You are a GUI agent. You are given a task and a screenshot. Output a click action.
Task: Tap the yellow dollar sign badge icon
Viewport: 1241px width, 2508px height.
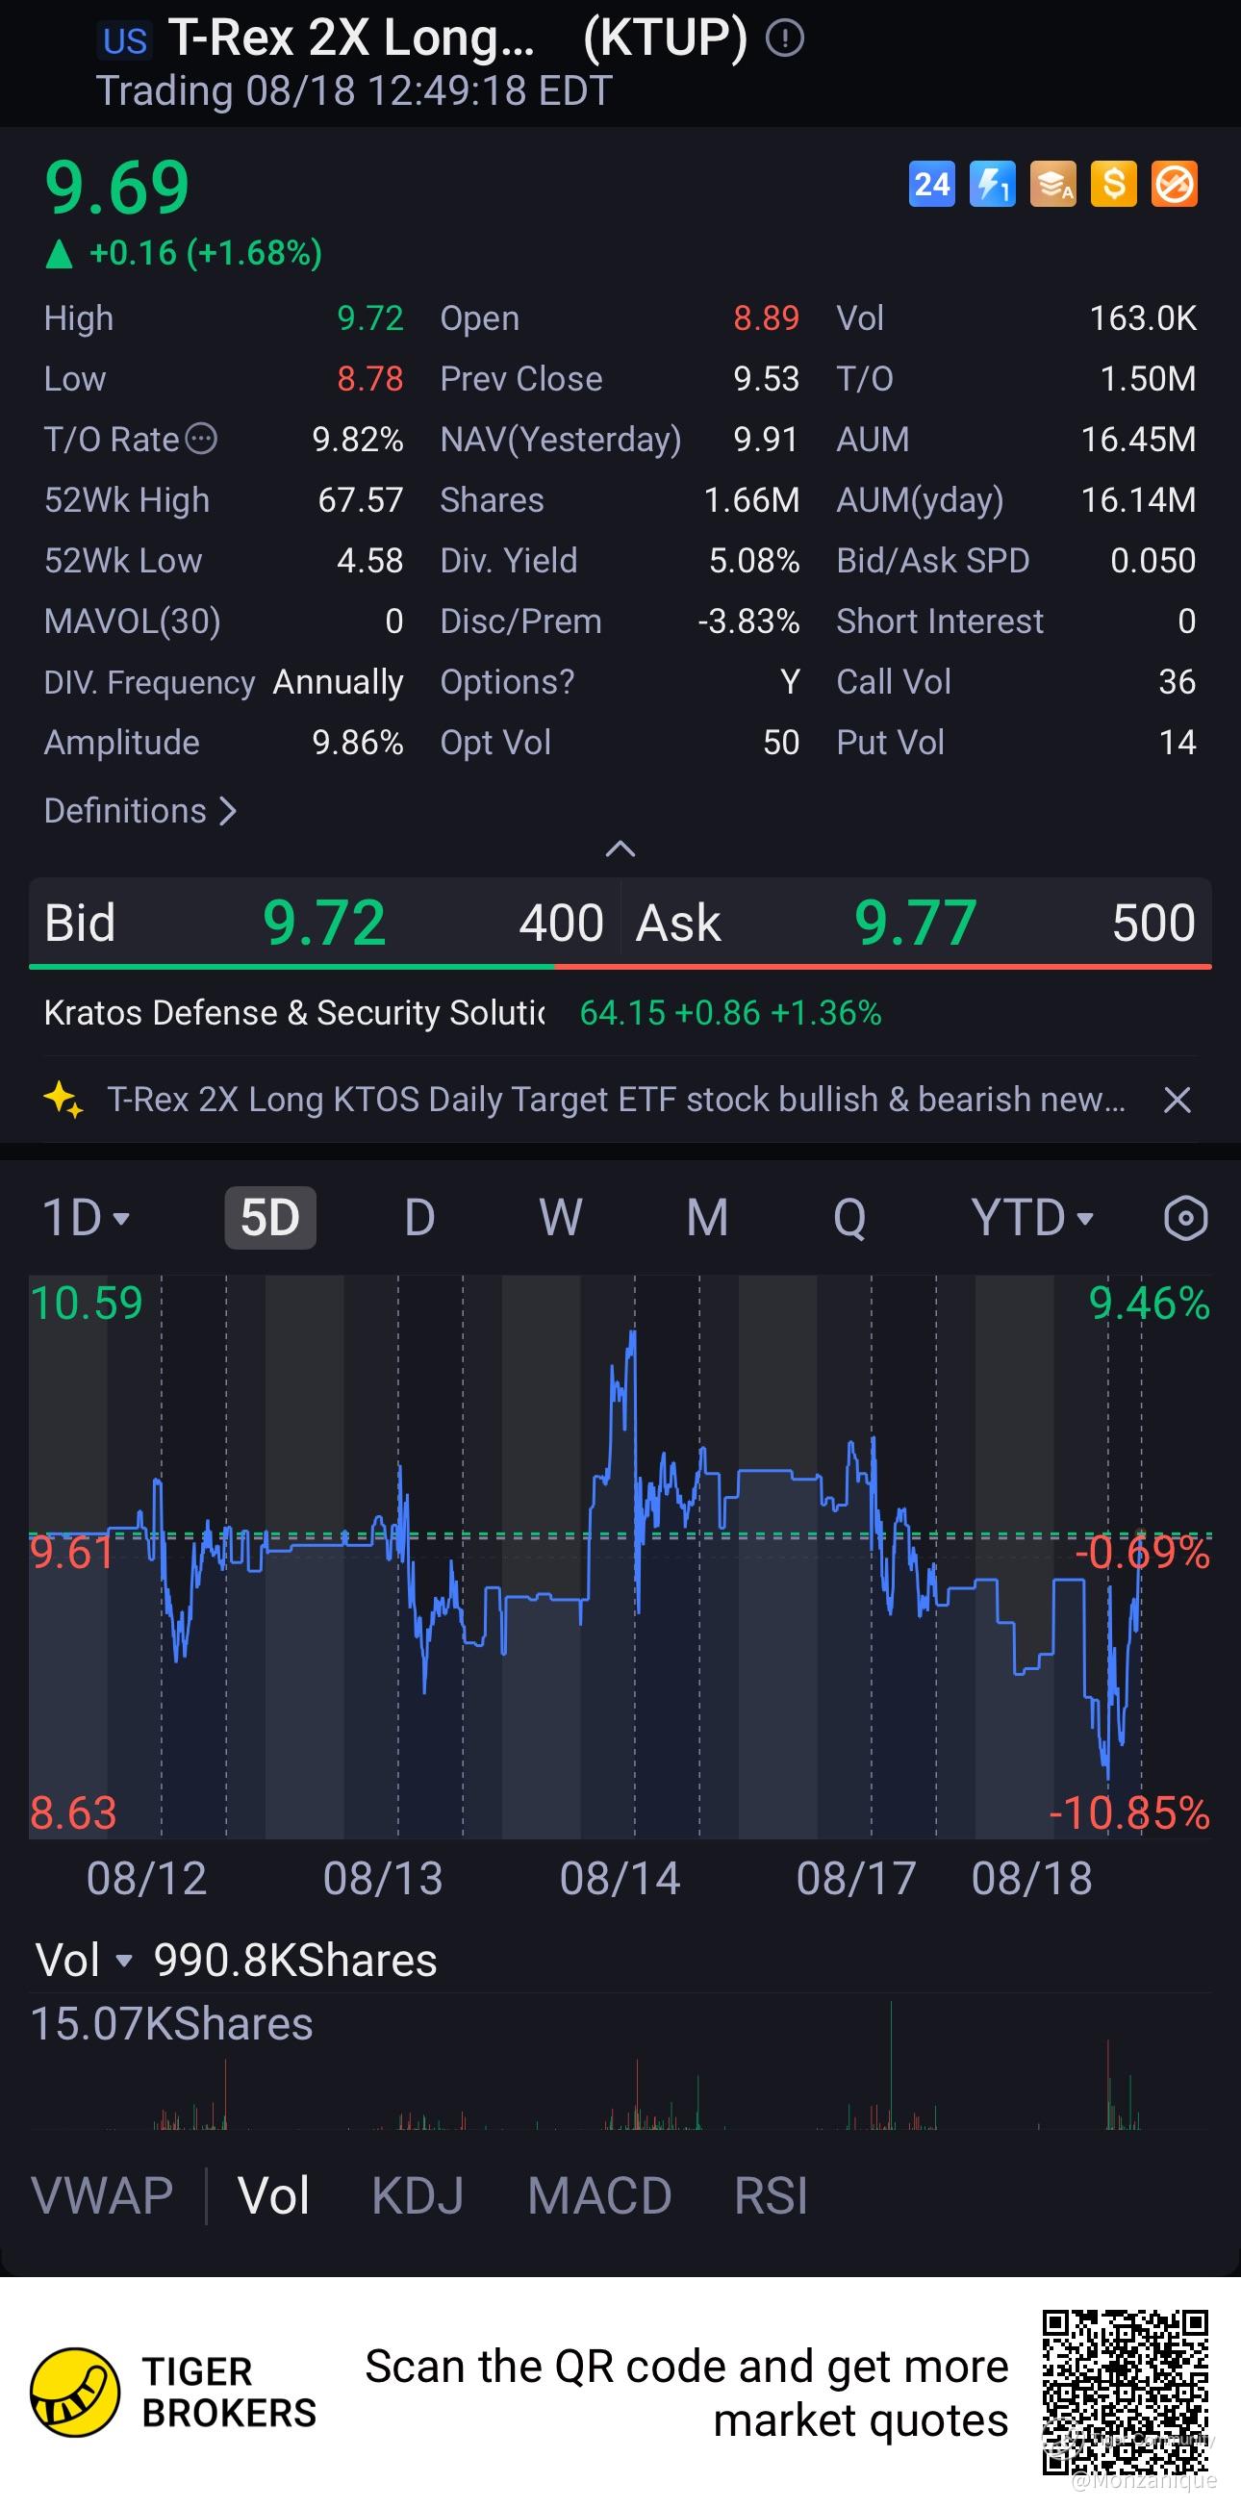coord(1113,184)
